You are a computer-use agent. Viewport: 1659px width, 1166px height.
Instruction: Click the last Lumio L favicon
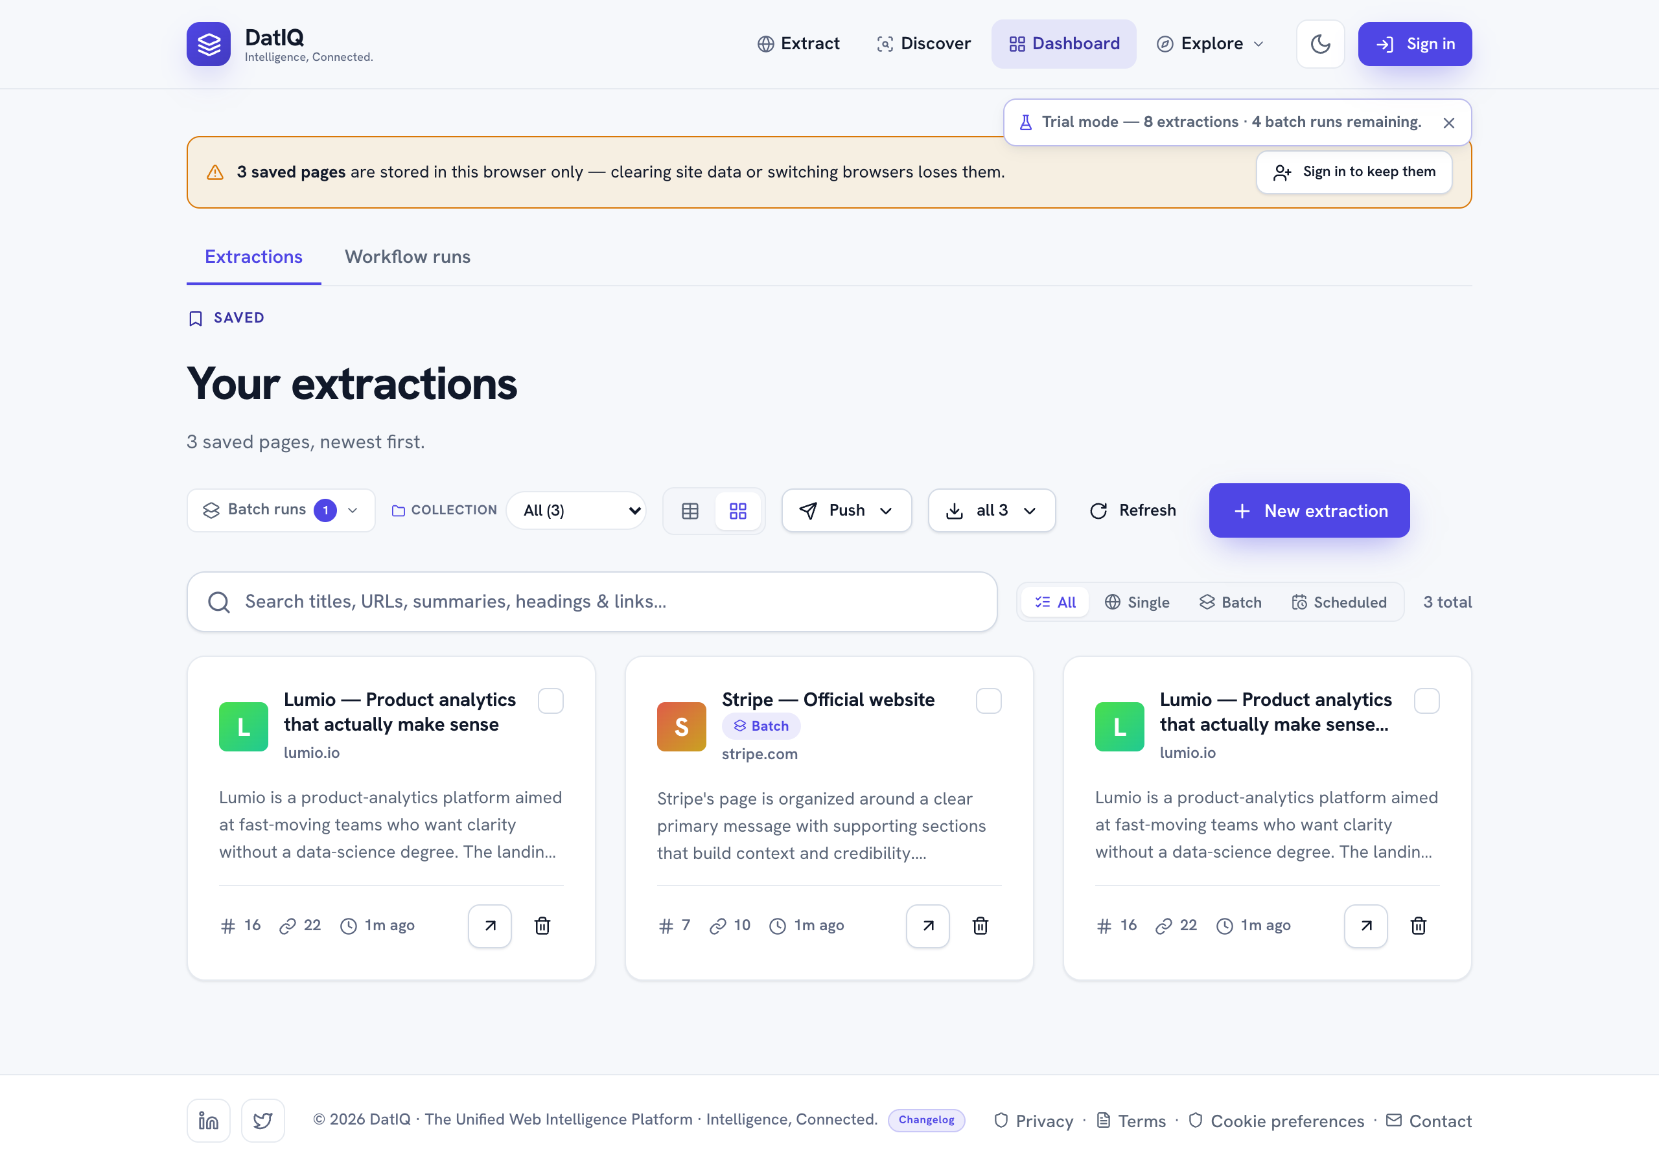pyautogui.click(x=1119, y=727)
